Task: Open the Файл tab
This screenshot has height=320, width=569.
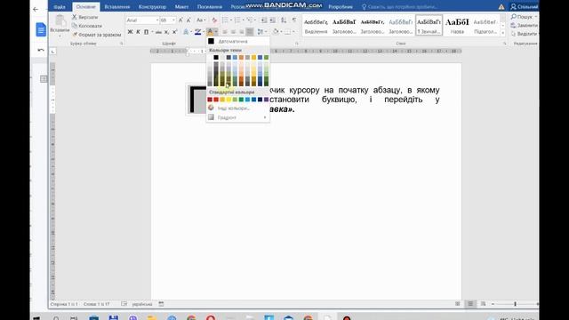Action: coord(60,7)
